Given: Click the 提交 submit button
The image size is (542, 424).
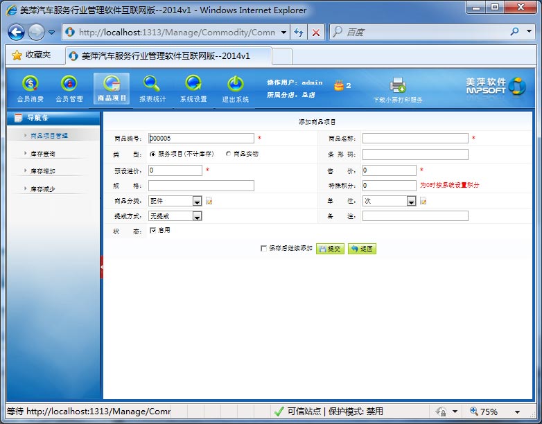Looking at the screenshot, I should pos(330,249).
